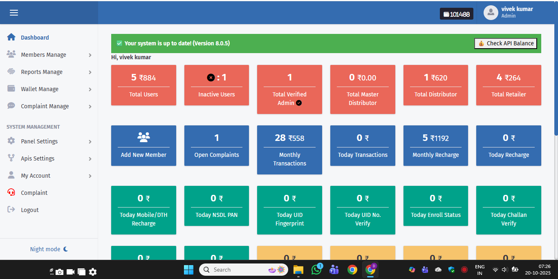Open Wallet Manage menu item

pos(40,89)
